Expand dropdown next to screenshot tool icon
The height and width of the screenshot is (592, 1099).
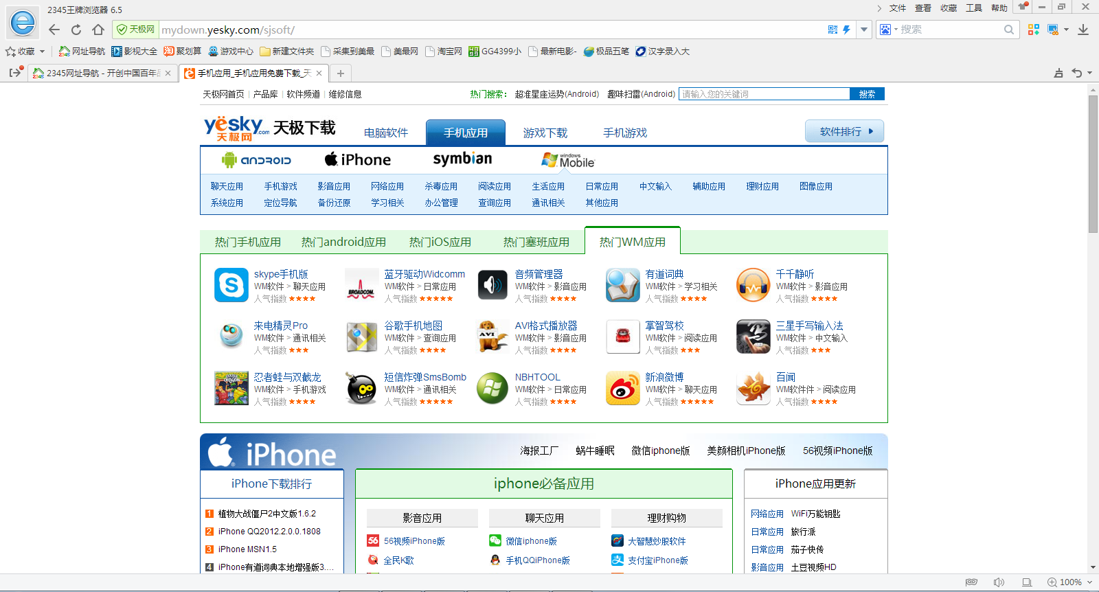pyautogui.click(x=1066, y=30)
